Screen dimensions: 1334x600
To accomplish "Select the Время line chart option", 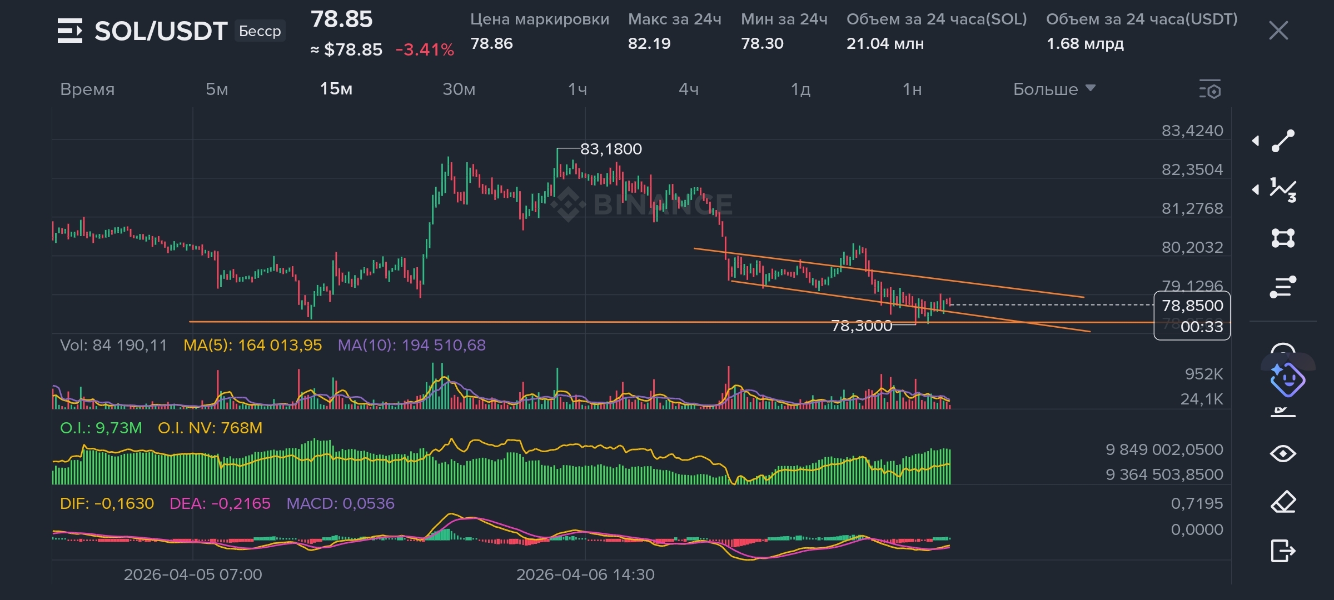I will point(87,89).
